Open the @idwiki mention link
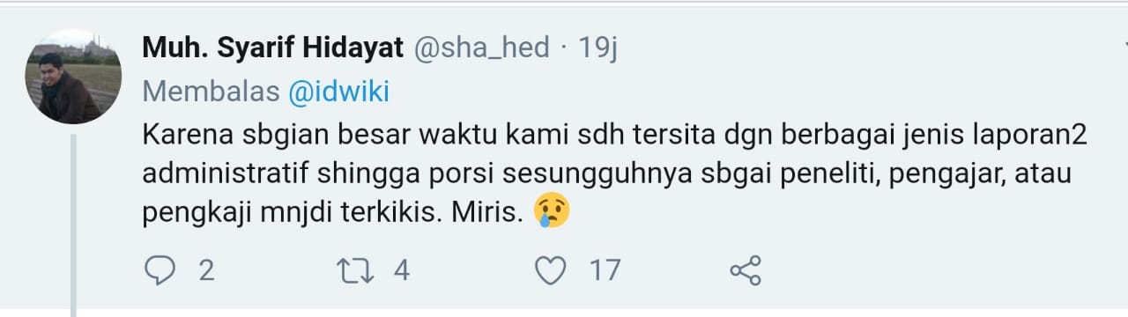Viewport: 1128px width, 317px height. point(339,92)
